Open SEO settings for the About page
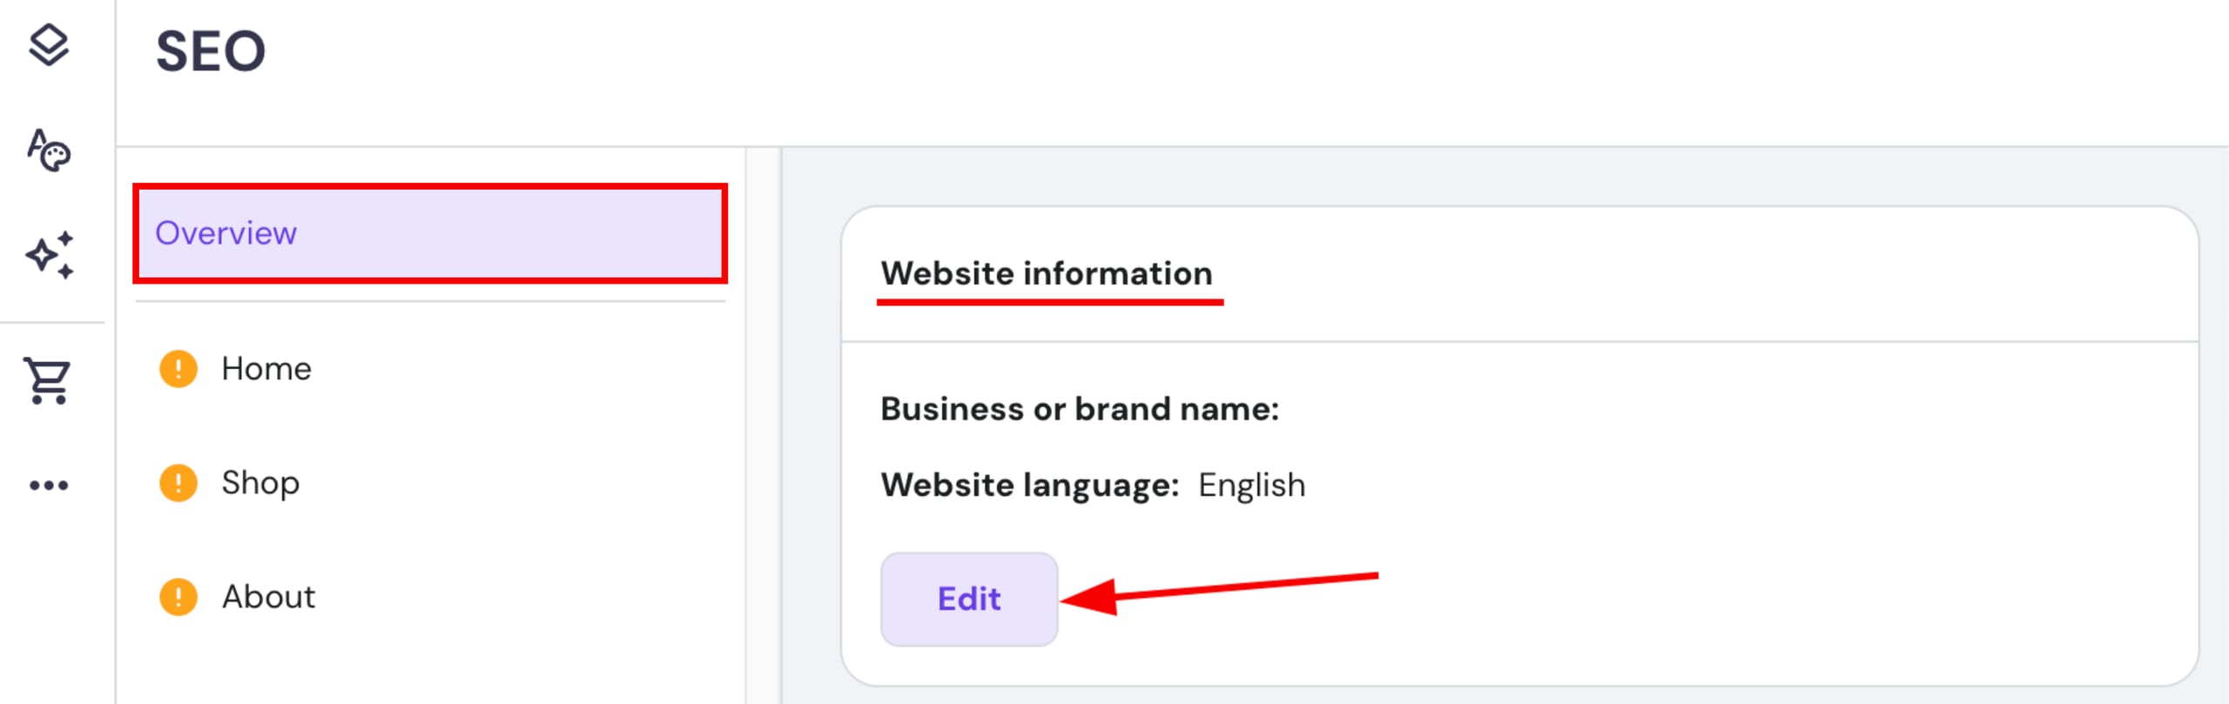Screen dimensions: 2229x704 point(268,597)
